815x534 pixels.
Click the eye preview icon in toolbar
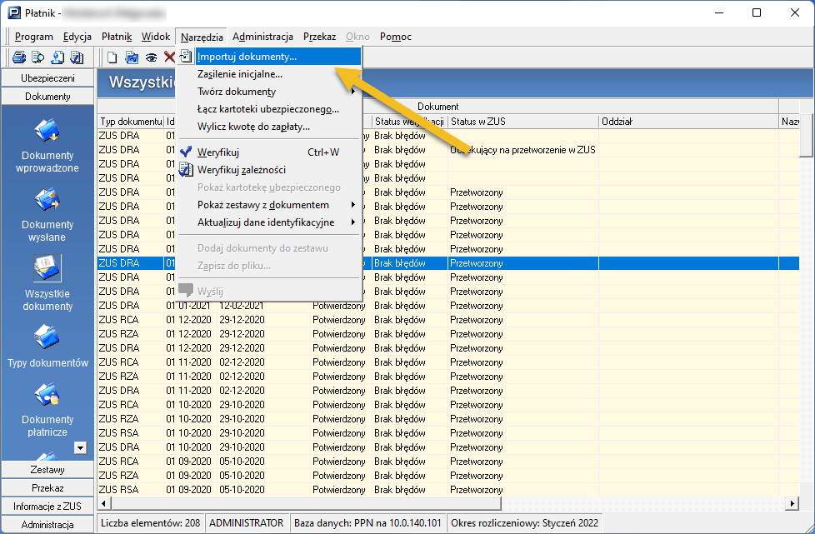pyautogui.click(x=152, y=57)
